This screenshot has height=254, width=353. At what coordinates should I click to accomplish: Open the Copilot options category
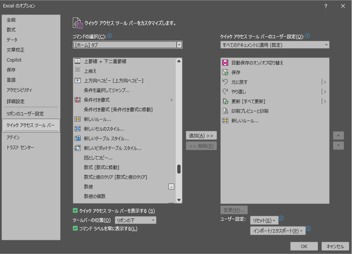pos(31,60)
